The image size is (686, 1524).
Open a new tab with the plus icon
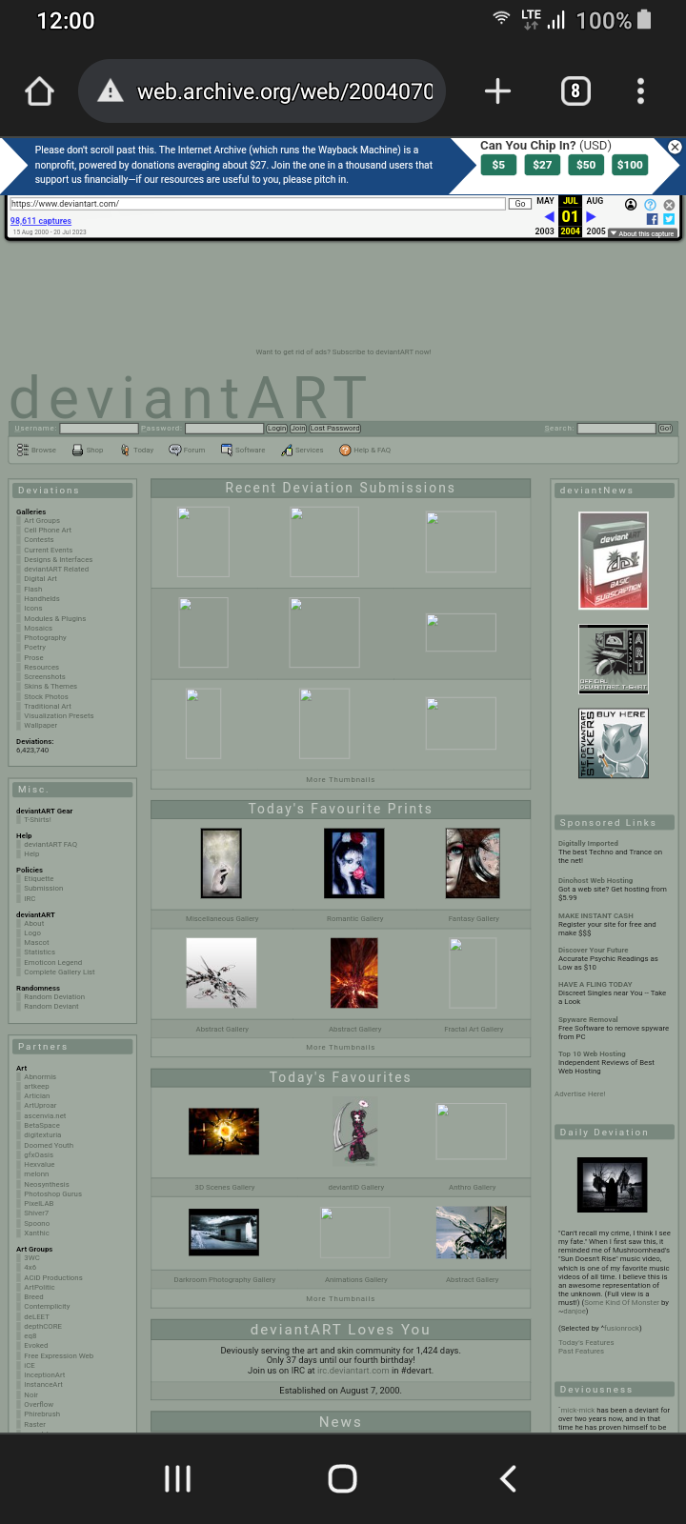497,91
